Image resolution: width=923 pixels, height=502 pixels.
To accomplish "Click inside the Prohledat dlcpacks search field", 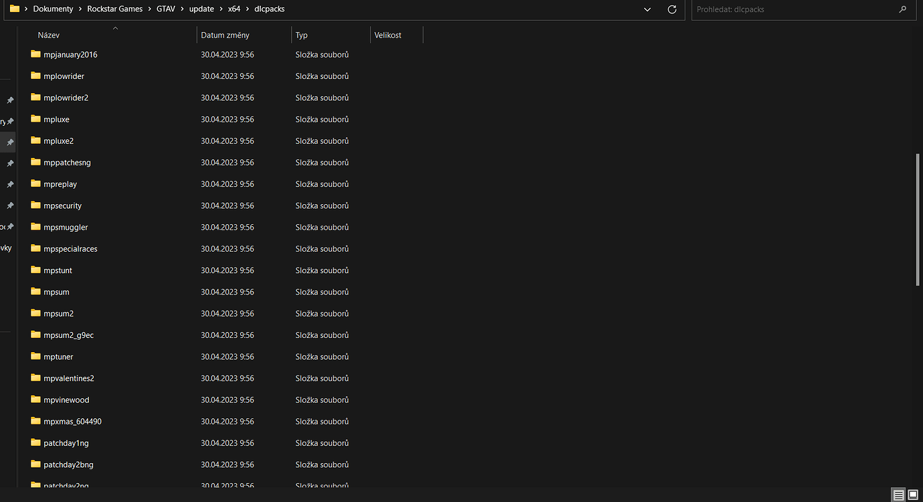I will point(769,9).
